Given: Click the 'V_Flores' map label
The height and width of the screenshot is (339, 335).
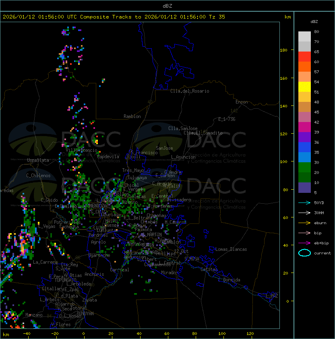Looking at the screenshot, I should pos(61,325).
